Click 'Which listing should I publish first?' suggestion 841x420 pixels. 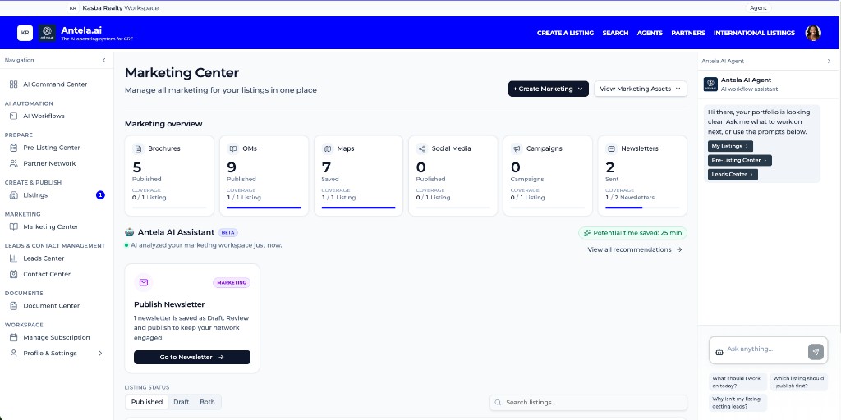[x=798, y=382]
